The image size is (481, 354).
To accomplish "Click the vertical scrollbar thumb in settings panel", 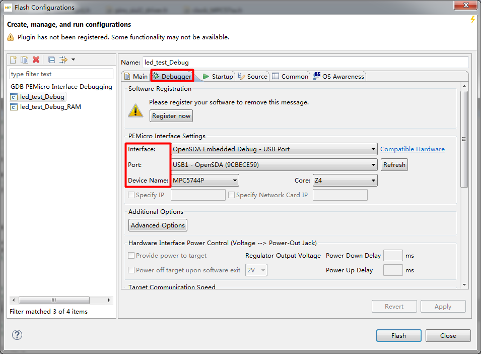I will click(x=464, y=139).
